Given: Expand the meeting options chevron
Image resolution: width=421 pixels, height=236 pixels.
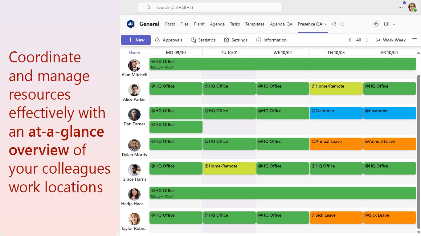Looking at the screenshot, I should click(394, 24).
